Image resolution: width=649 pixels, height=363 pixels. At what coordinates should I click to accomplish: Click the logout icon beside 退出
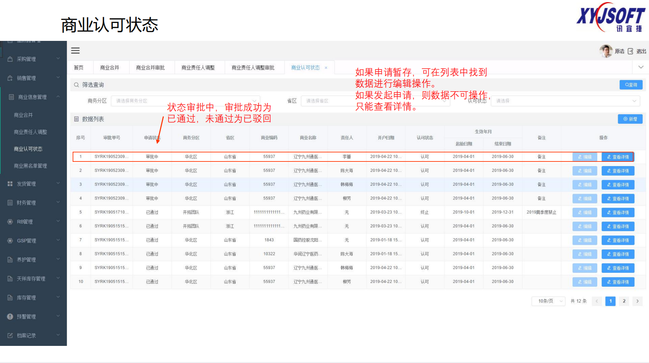[630, 51]
